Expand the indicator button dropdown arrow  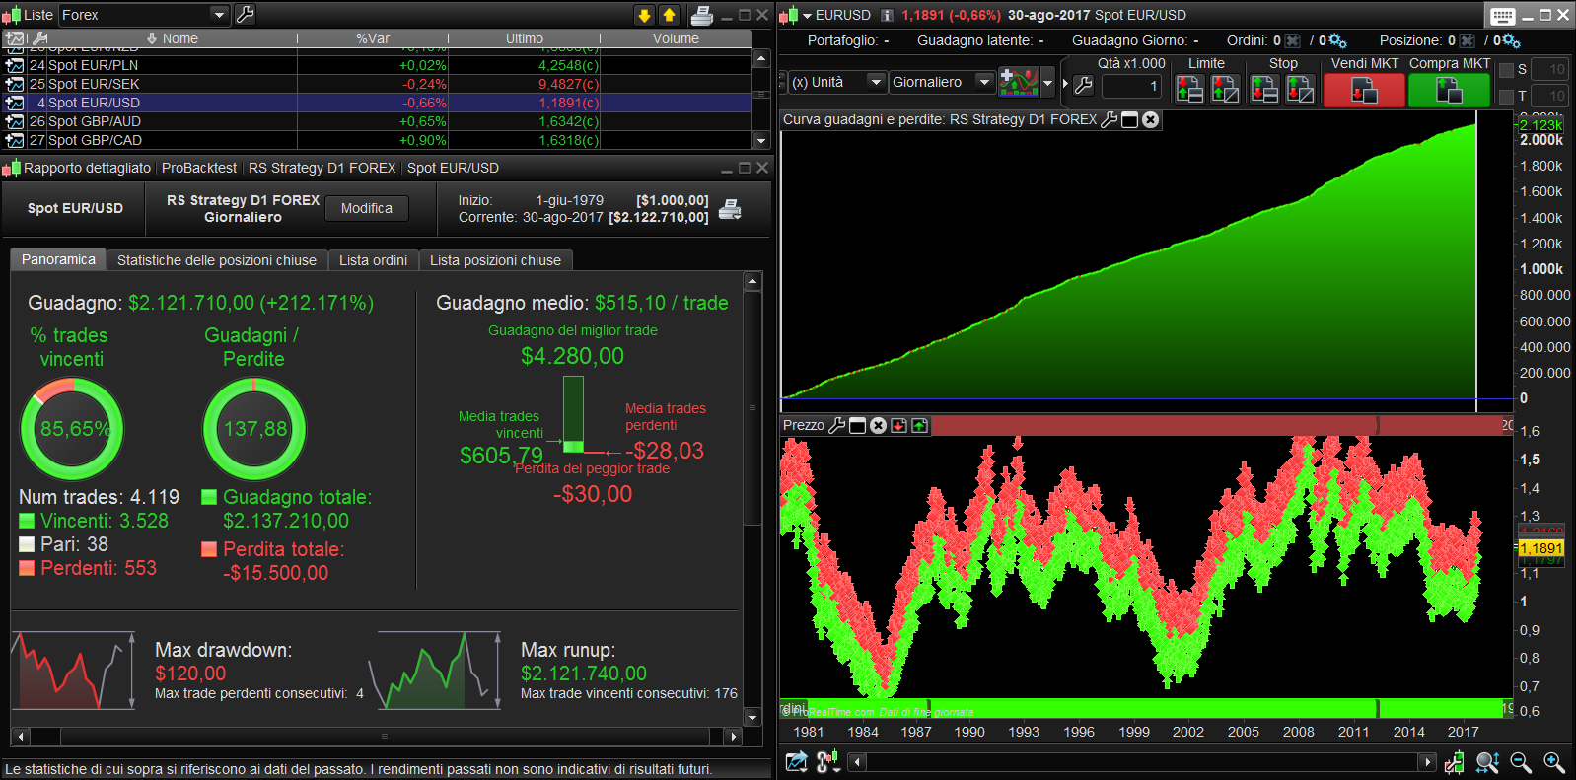[1048, 83]
